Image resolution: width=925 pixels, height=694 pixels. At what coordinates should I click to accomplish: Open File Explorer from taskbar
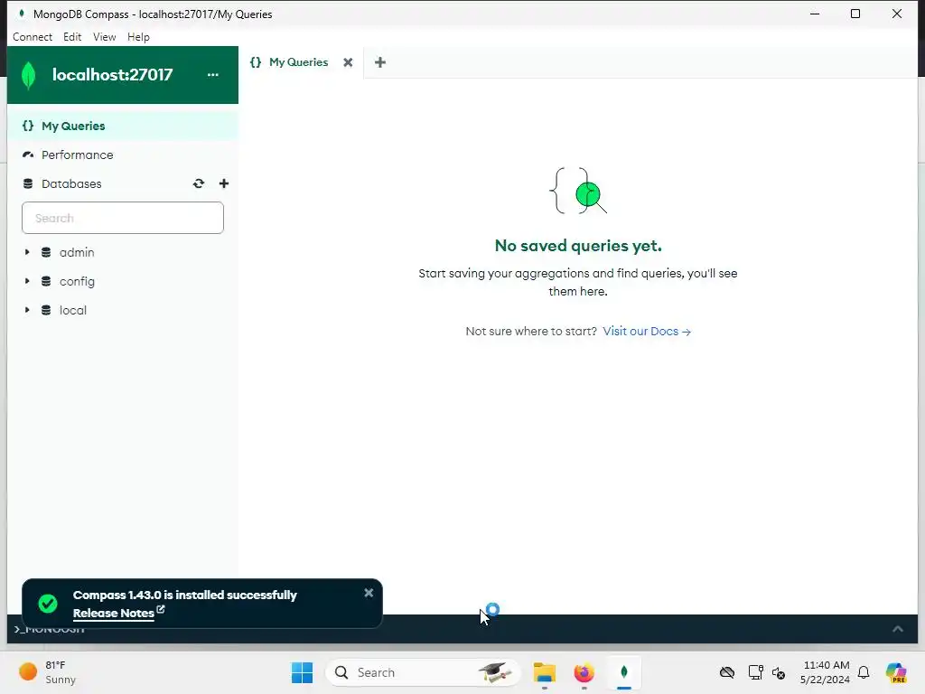click(545, 672)
